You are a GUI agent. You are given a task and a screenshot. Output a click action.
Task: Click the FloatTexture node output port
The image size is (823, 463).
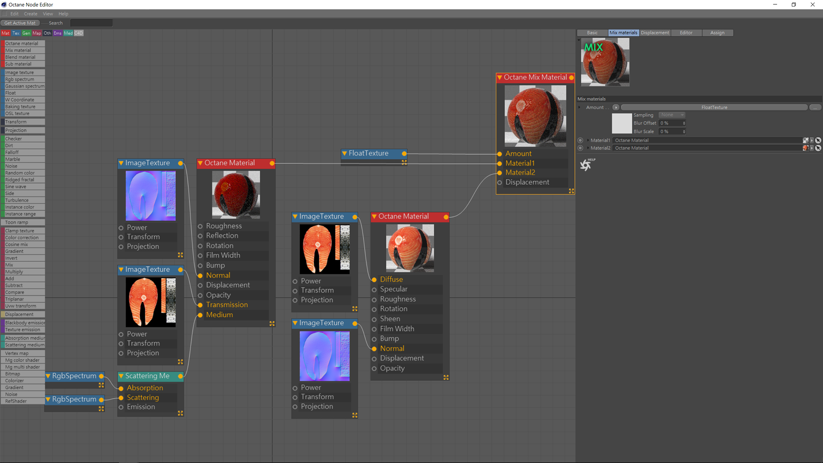click(404, 153)
